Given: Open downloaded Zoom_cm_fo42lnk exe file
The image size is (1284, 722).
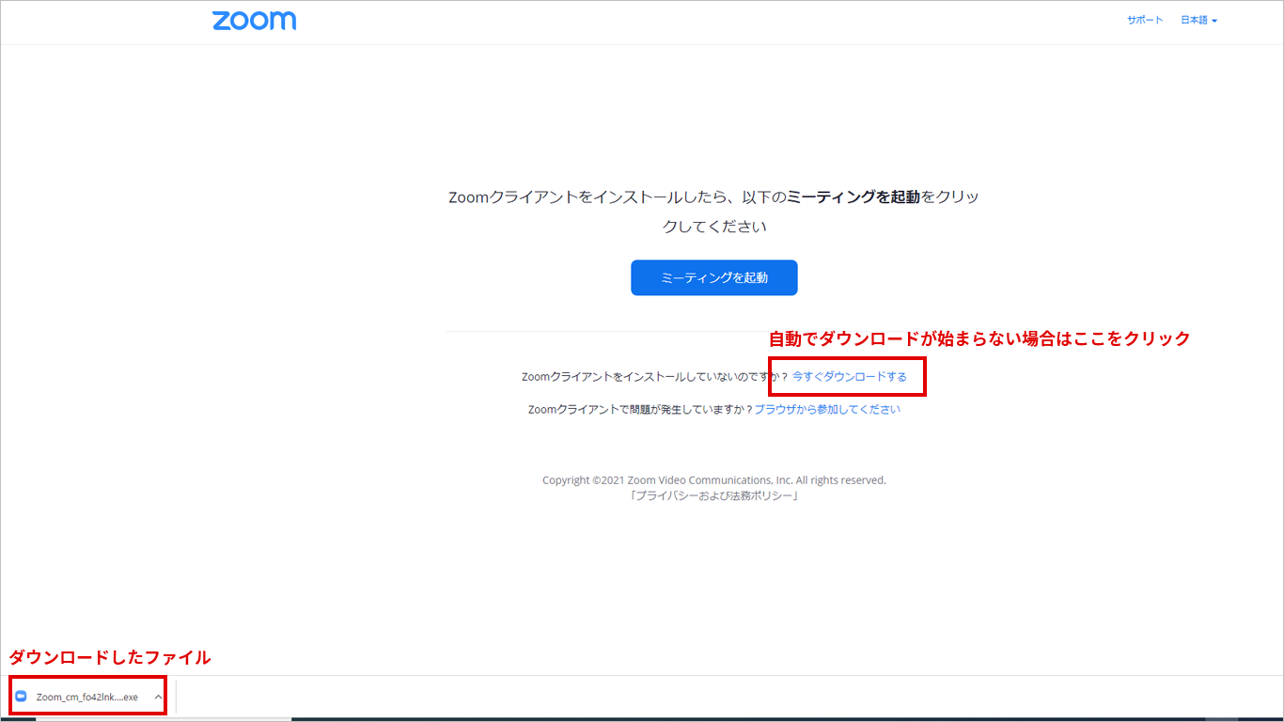Looking at the screenshot, I should pos(86,697).
